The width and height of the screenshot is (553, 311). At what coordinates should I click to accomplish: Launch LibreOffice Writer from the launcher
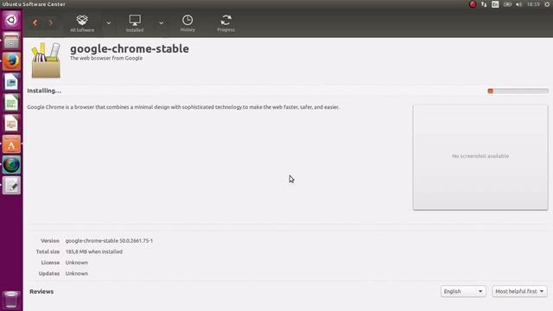click(x=11, y=82)
